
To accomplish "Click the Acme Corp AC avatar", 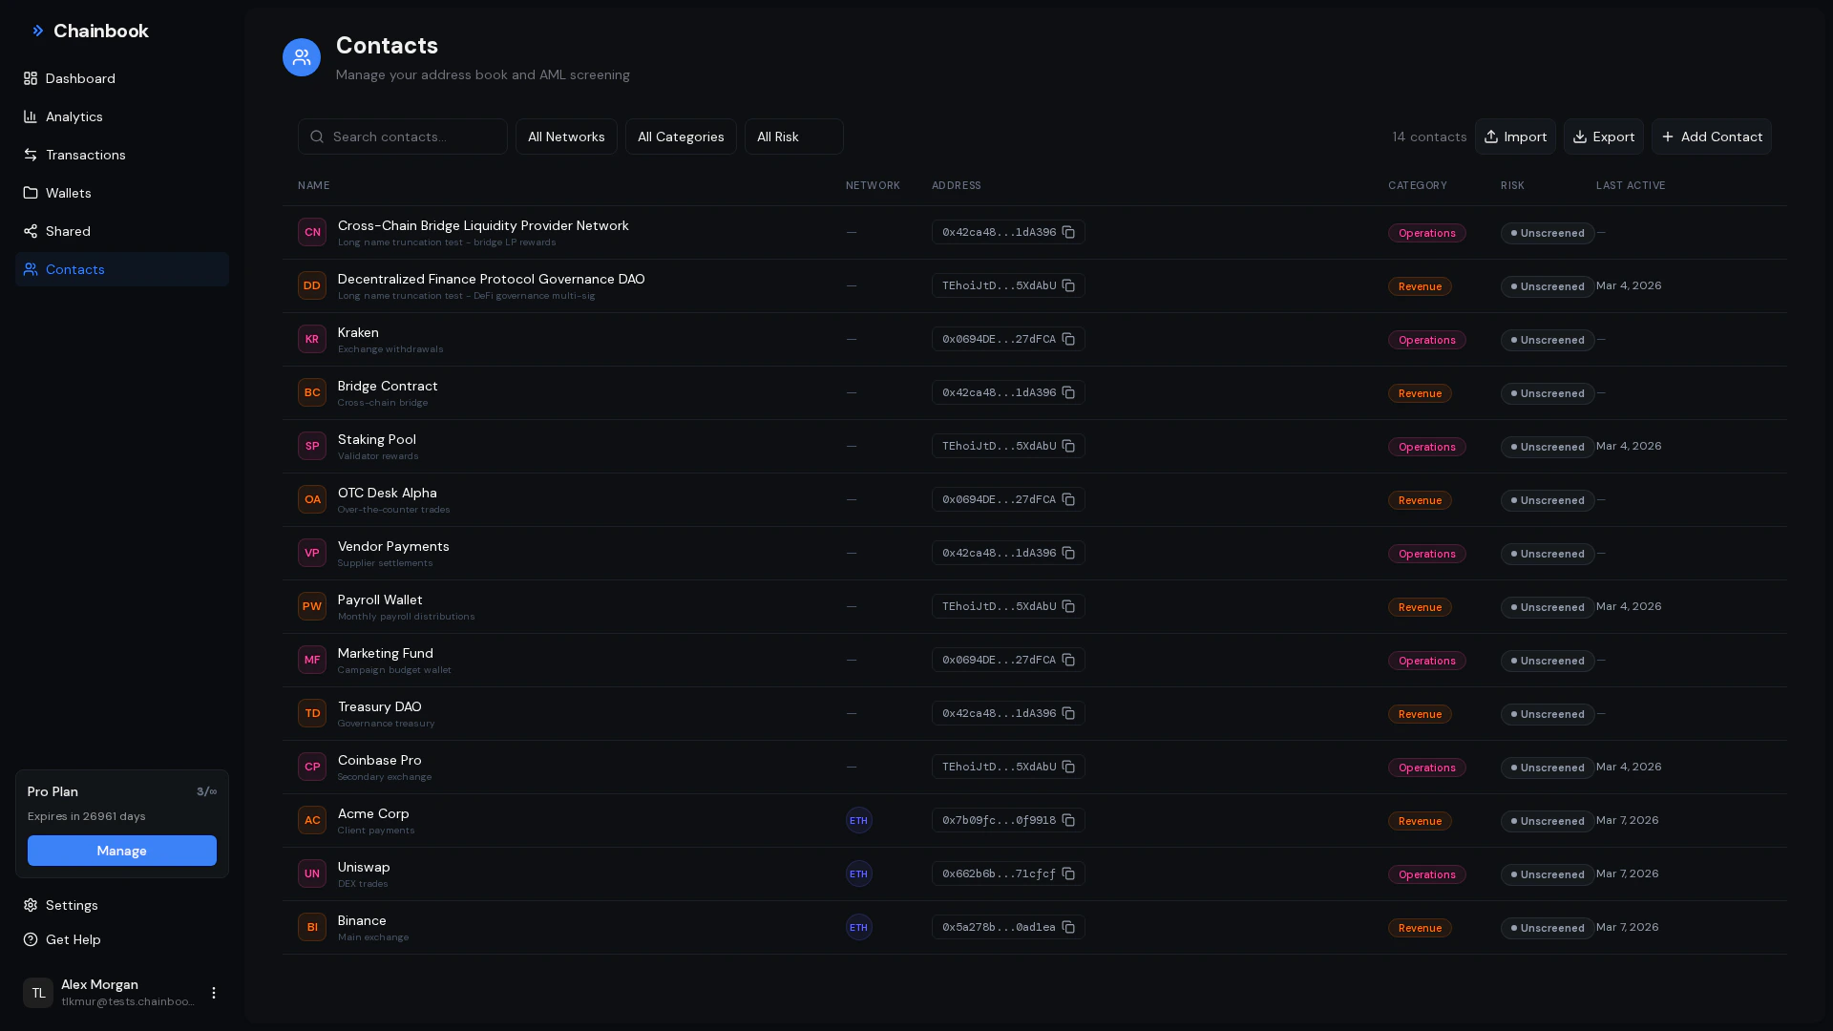I will [x=312, y=820].
